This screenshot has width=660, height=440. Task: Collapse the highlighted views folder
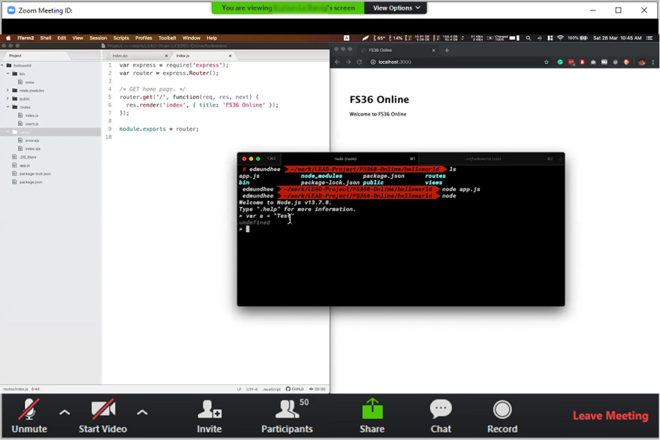[x=8, y=132]
